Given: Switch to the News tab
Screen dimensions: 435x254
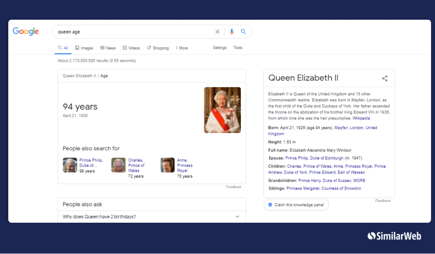Looking at the screenshot, I should pyautogui.click(x=108, y=48).
